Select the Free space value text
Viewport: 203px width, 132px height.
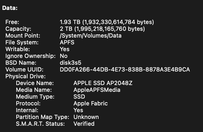coord(107,22)
